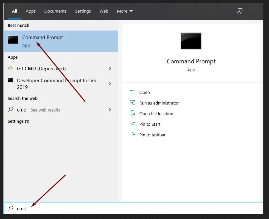Click the Open file location icon

tap(132, 113)
